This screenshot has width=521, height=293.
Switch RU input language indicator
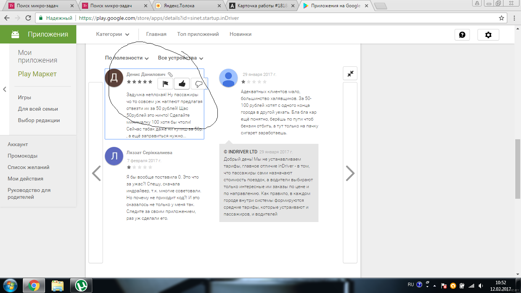point(411,285)
